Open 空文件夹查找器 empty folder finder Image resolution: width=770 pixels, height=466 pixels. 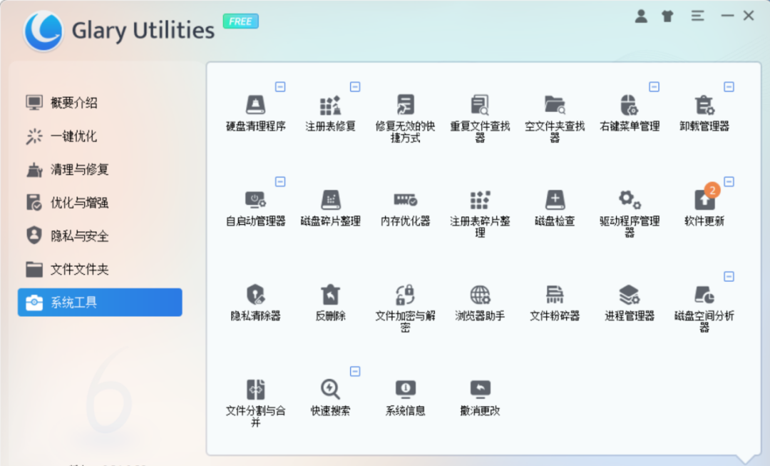[555, 118]
